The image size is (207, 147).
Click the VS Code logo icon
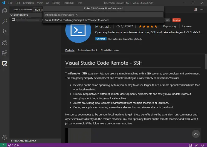tap(3, 3)
